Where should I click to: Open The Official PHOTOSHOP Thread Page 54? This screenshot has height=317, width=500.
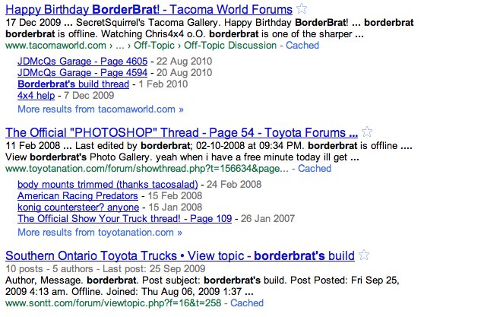pos(182,132)
